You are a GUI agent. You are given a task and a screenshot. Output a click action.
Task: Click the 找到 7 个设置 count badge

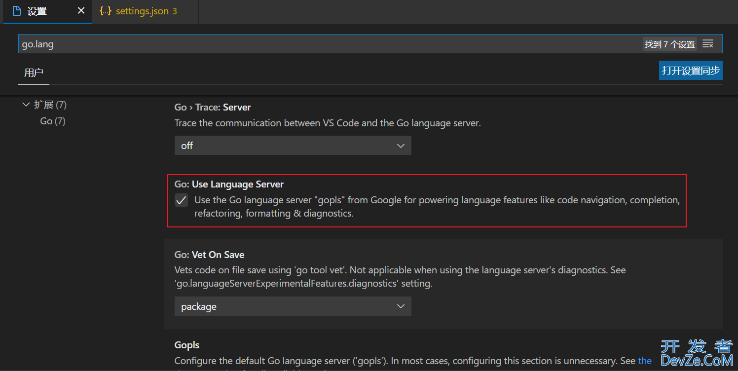(x=669, y=44)
